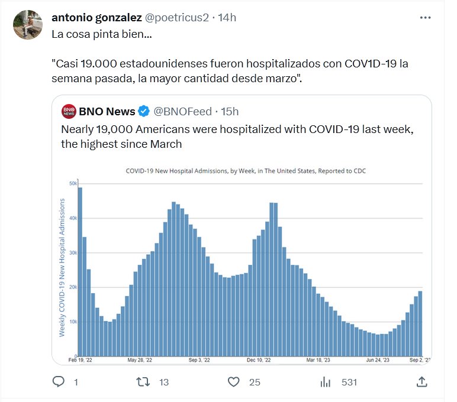Open BNO News account name
Viewport: 457px width, 402px height.
click(x=107, y=111)
